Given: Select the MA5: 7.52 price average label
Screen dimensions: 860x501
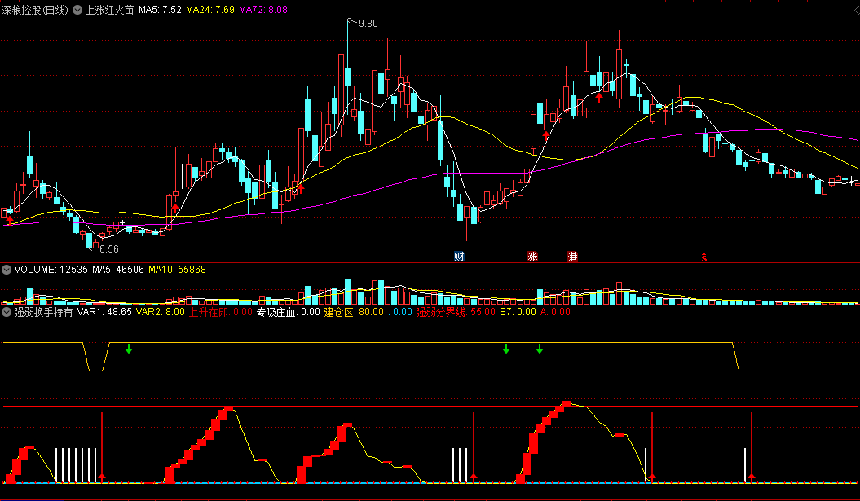Looking at the screenshot, I should pyautogui.click(x=160, y=10).
